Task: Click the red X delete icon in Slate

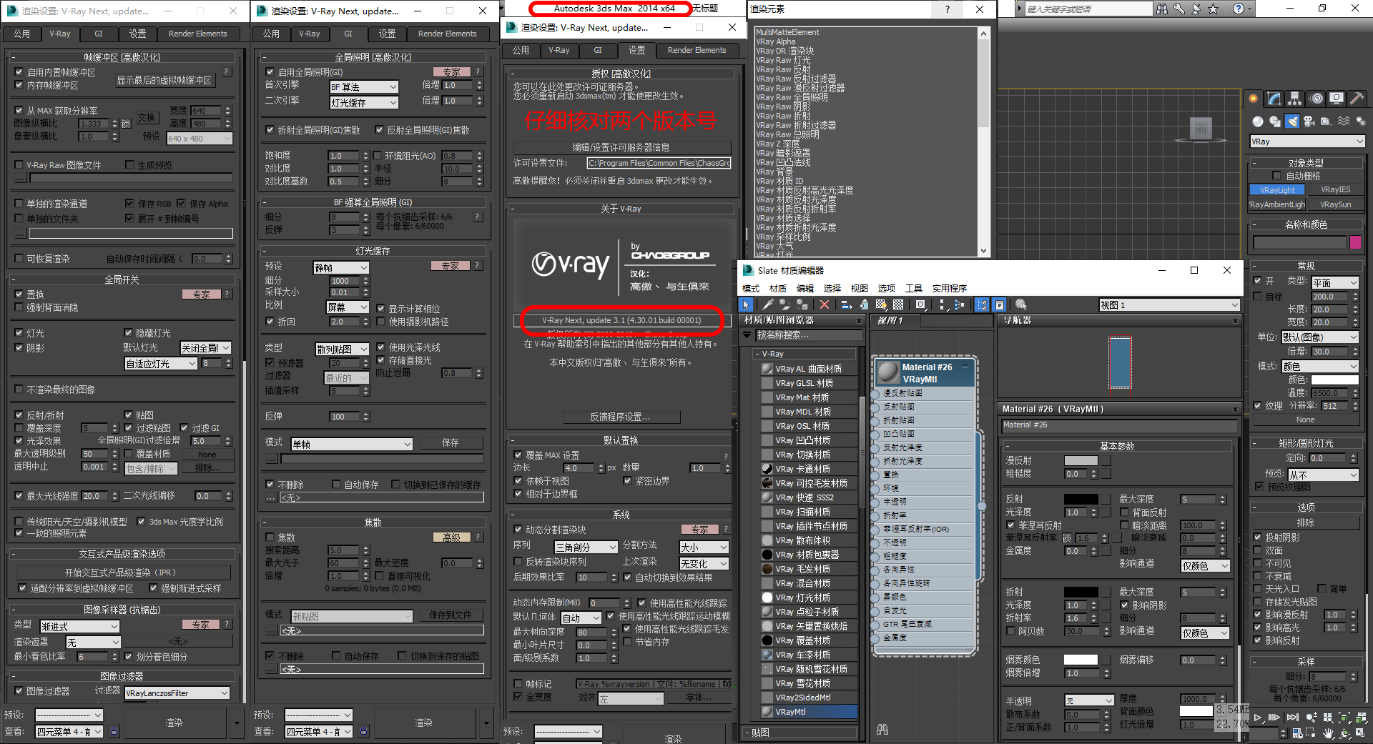Action: coord(825,304)
